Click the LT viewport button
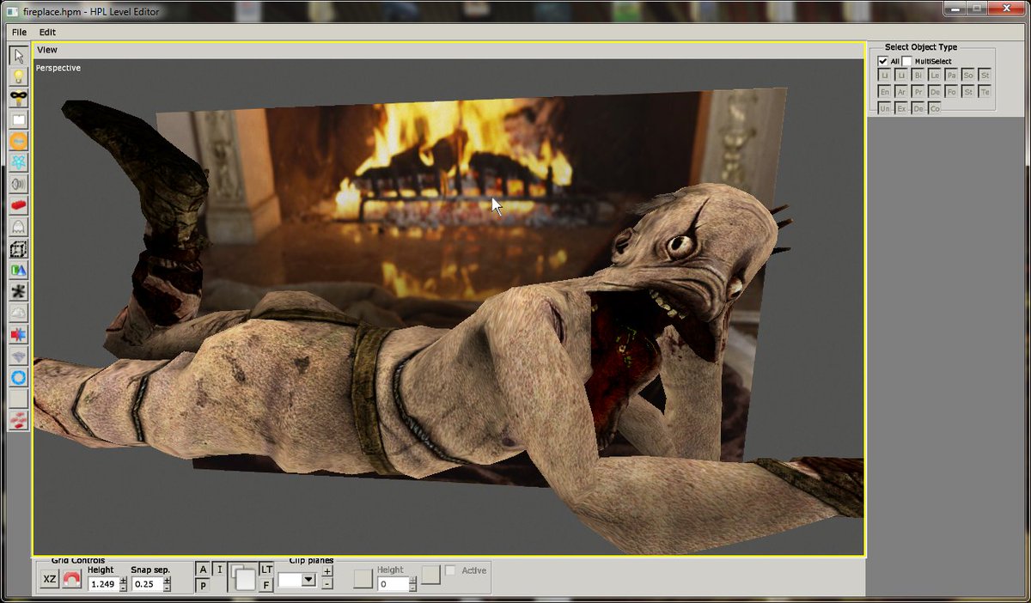 point(266,569)
